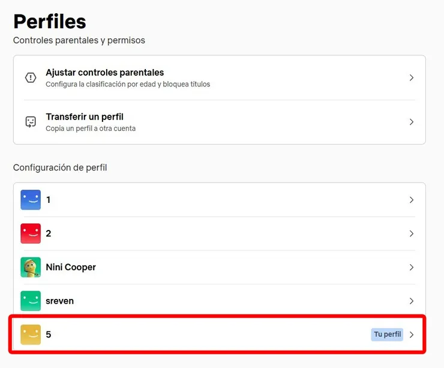Image resolution: width=444 pixels, height=368 pixels.
Task: Click the transfer profile smiley icon
Action: pyautogui.click(x=31, y=122)
